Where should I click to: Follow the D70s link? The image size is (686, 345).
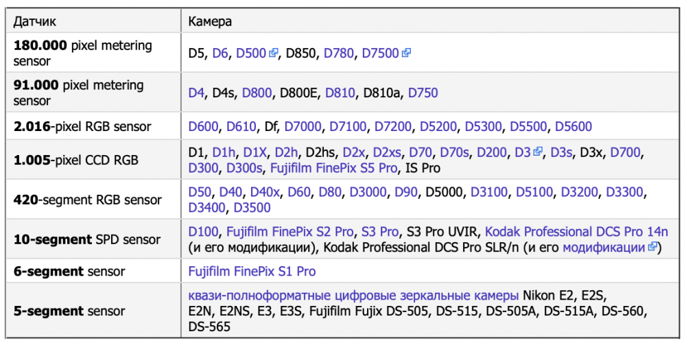click(455, 152)
